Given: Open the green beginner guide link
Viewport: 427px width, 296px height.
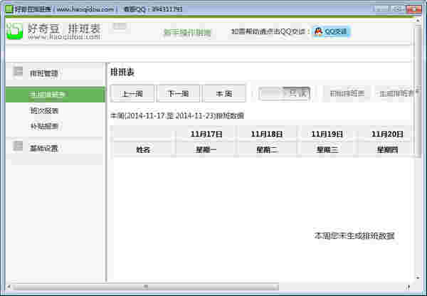Looking at the screenshot, I should (187, 32).
